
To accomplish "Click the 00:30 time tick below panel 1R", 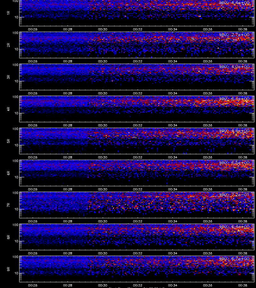I will click(x=102, y=29).
